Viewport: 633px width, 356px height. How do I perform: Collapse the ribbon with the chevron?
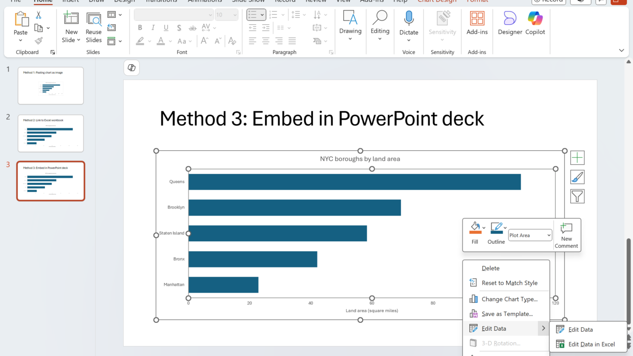click(621, 50)
